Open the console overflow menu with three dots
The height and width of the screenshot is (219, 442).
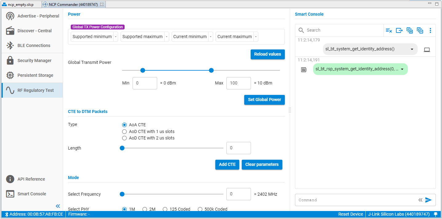430,30
